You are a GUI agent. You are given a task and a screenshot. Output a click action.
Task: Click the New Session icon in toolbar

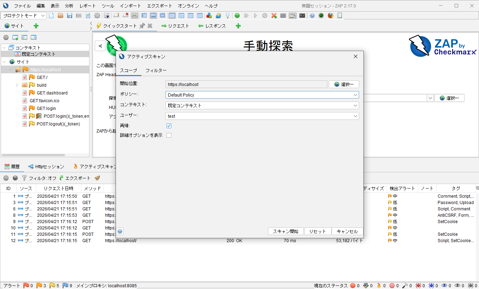click(52, 16)
